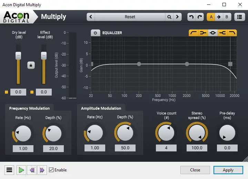Click Amplitude Modulation Depth knob
Image resolution: width=248 pixels, height=179 pixels.
(x=125, y=133)
